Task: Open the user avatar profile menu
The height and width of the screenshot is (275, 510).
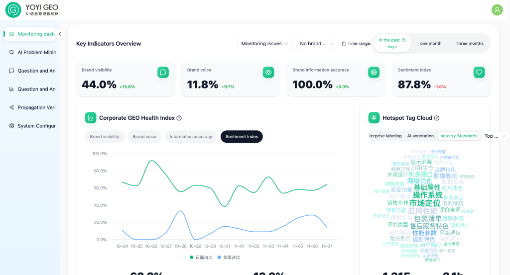Action: [x=497, y=10]
